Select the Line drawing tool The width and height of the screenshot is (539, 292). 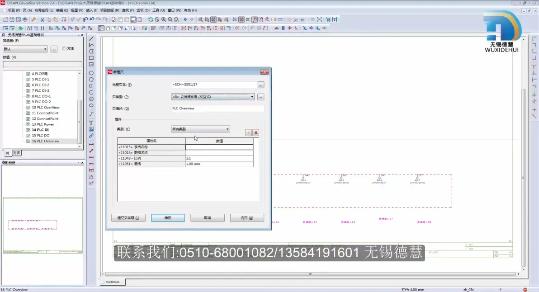(x=91, y=38)
